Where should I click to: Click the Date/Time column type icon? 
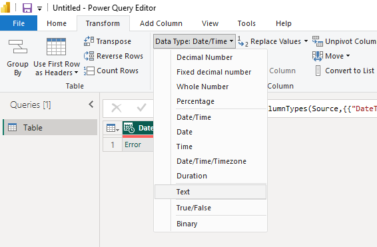[129, 128]
